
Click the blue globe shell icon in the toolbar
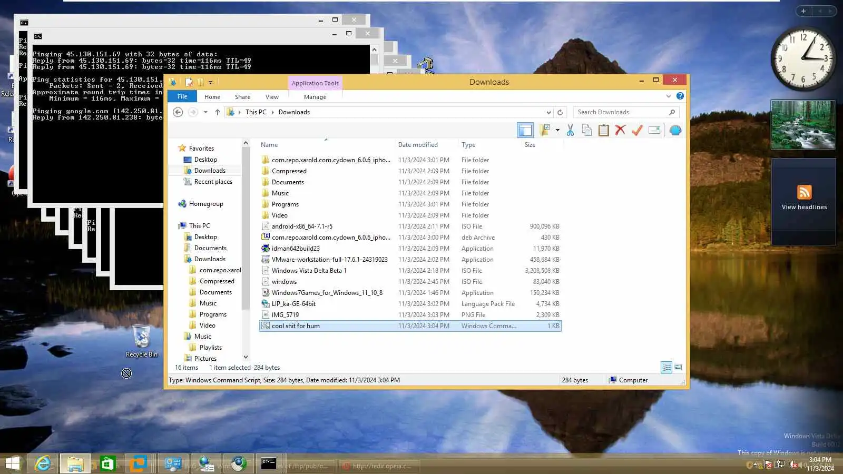click(x=675, y=130)
